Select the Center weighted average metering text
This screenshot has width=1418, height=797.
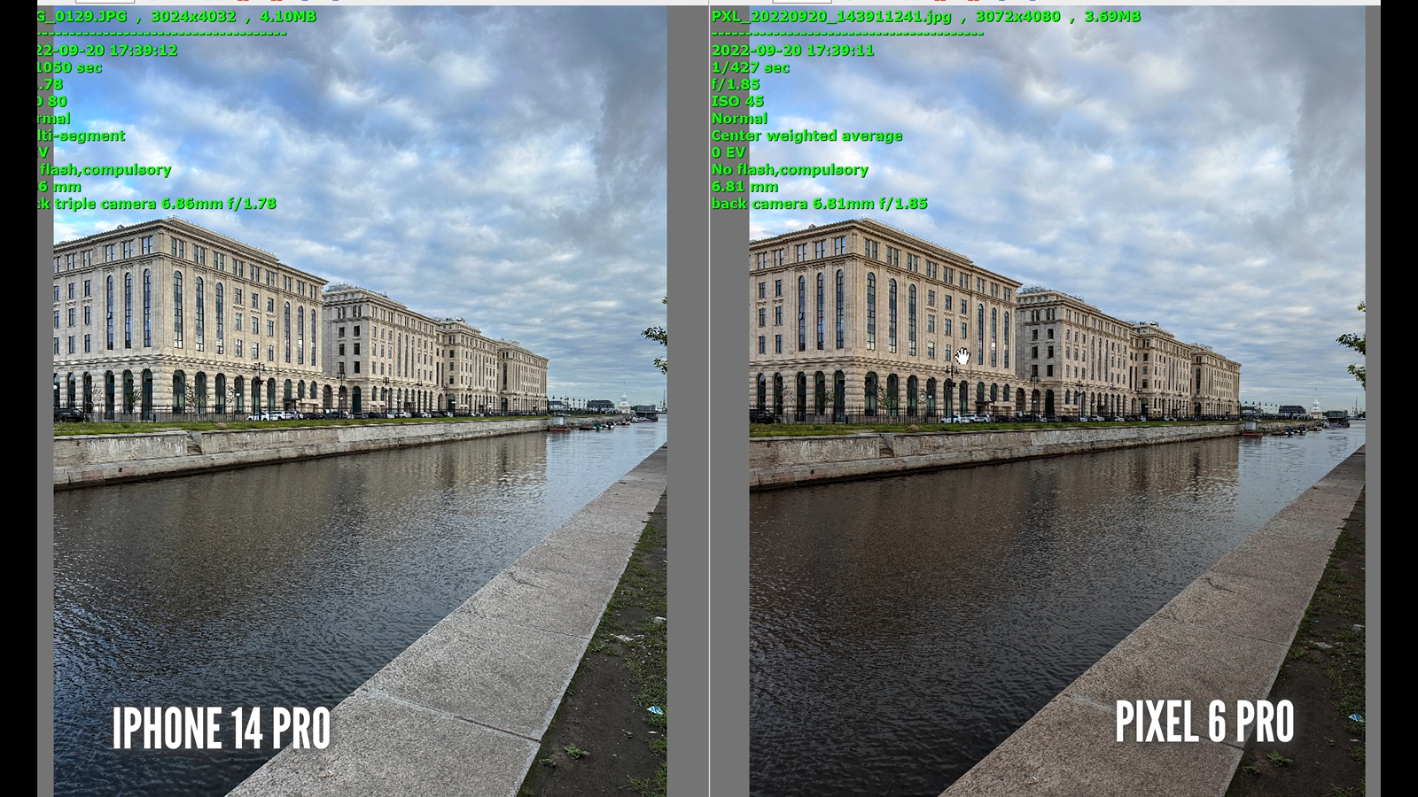[806, 135]
